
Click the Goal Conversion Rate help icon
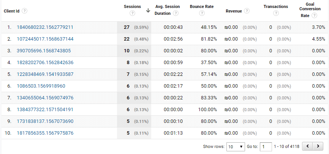[314, 16]
